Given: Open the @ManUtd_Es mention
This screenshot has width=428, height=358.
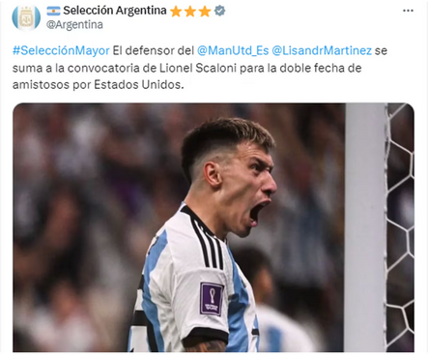Looking at the screenshot, I should point(233,51).
